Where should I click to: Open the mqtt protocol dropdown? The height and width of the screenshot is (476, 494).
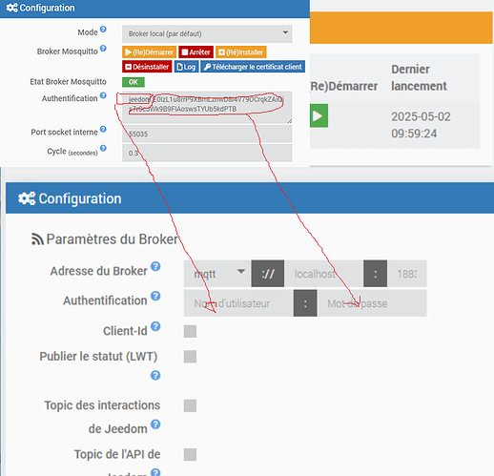217,274
